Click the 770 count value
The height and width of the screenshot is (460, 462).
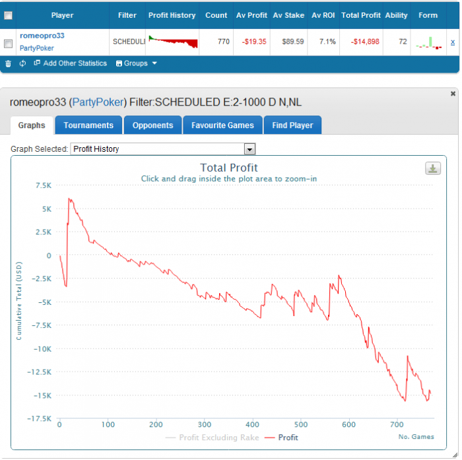tap(223, 42)
